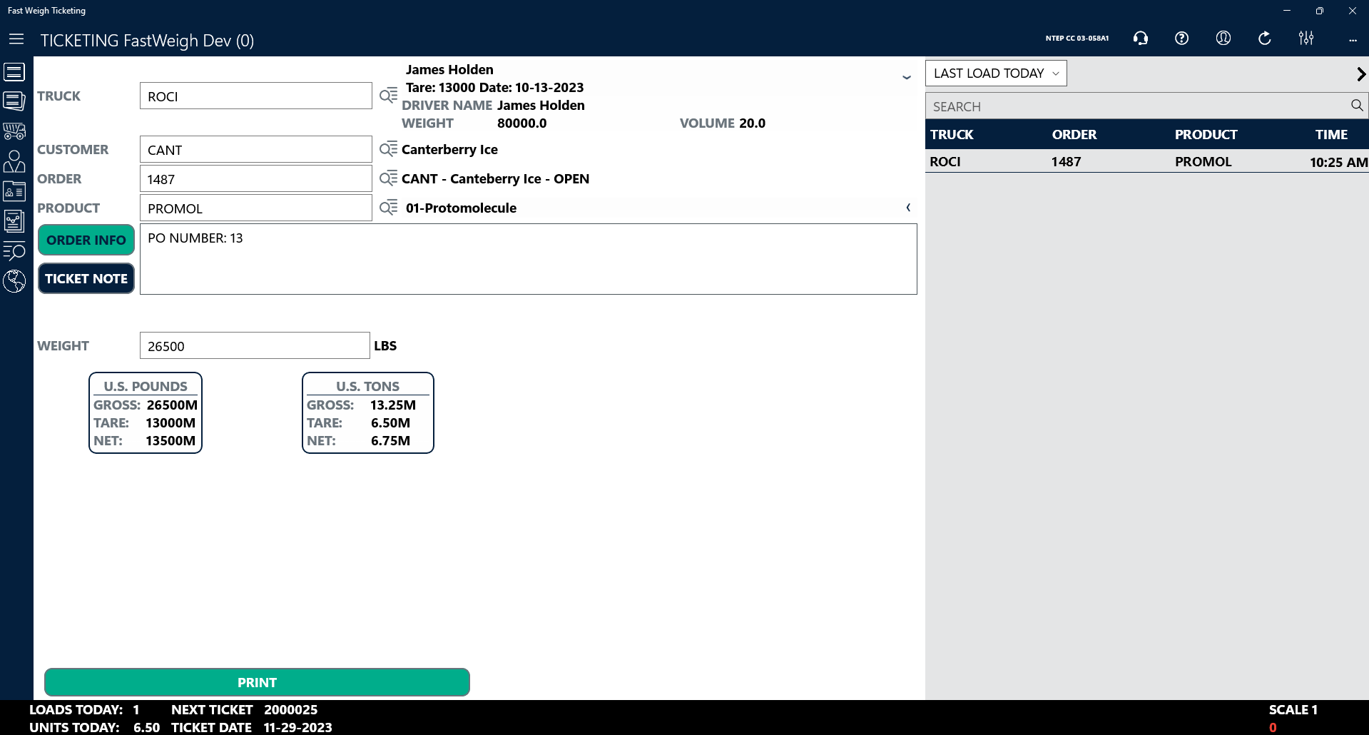
Task: Open help via question mark icon
Action: coord(1181,39)
